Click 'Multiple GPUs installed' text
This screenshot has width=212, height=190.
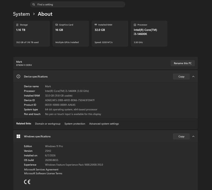67,42
